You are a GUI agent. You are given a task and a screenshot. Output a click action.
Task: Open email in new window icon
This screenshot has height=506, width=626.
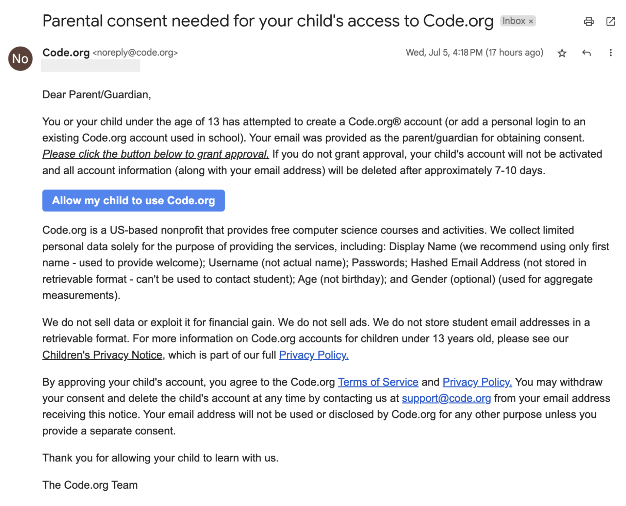tap(610, 21)
